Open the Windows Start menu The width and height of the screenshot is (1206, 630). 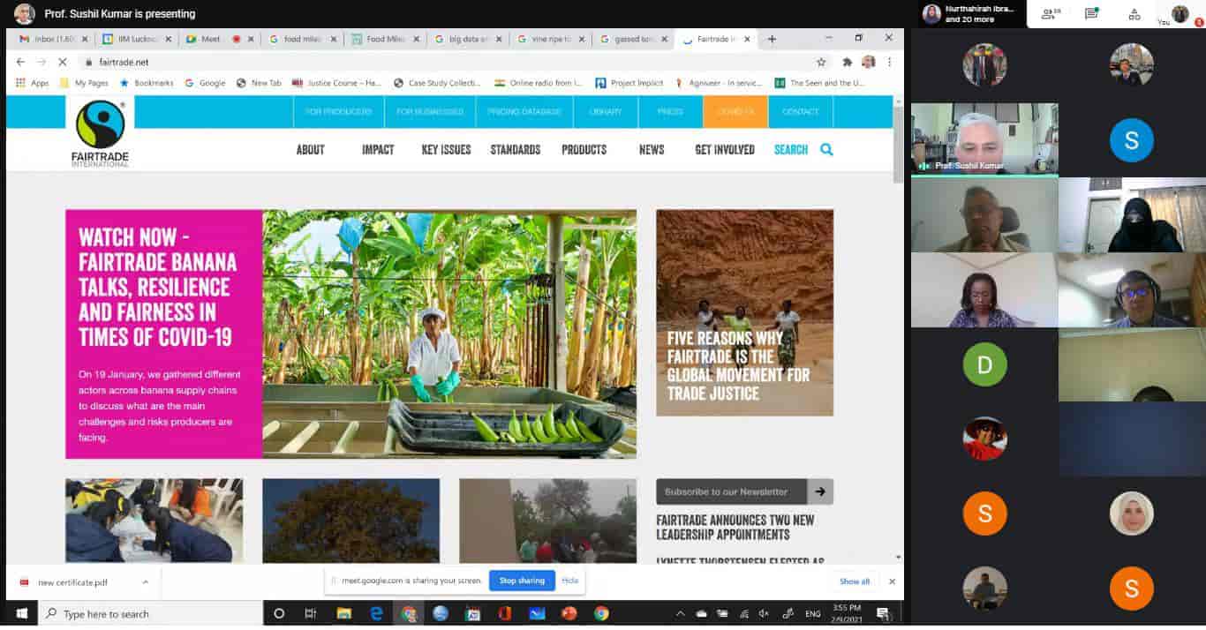tap(21, 613)
